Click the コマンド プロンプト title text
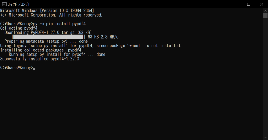Image resolution: width=268 pixels, height=140 pixels. 19,4
